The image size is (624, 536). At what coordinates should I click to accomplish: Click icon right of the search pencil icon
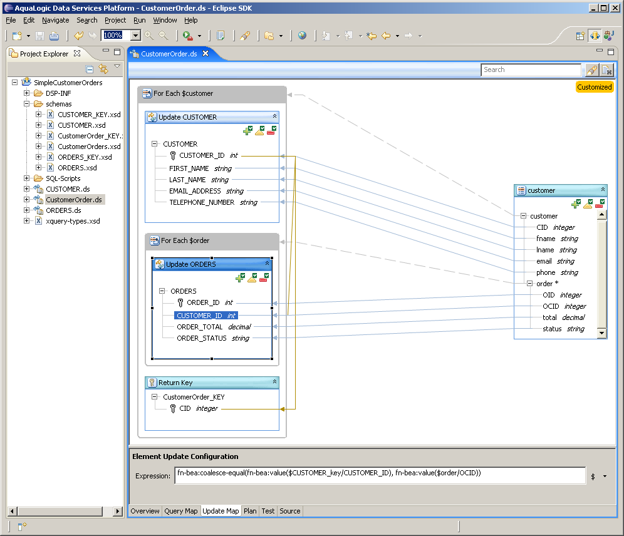coord(607,70)
